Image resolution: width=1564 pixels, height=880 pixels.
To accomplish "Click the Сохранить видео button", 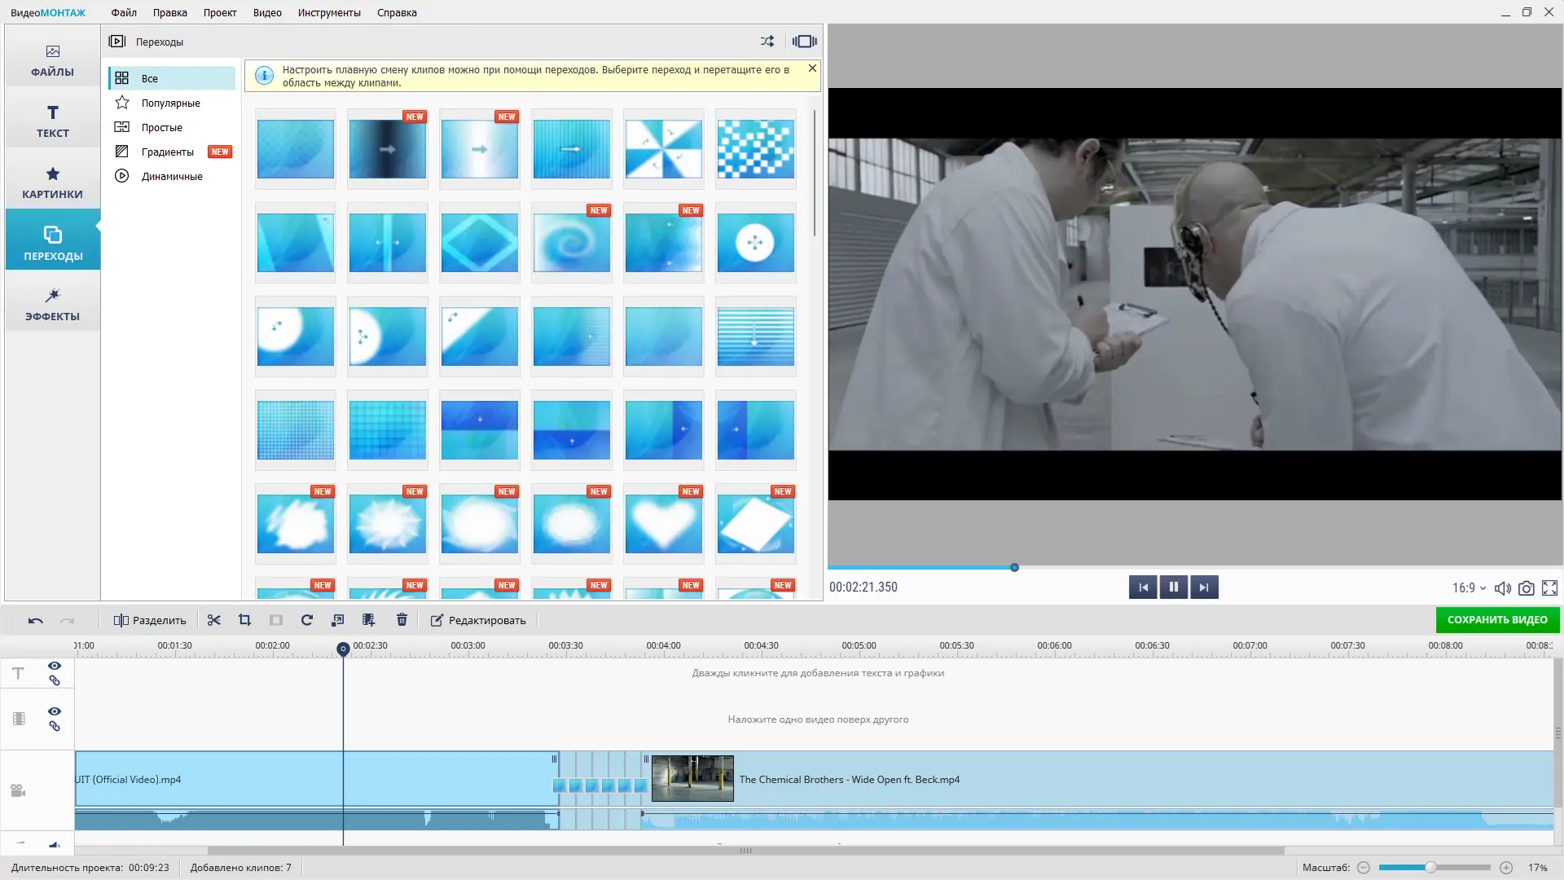I will pyautogui.click(x=1497, y=619).
